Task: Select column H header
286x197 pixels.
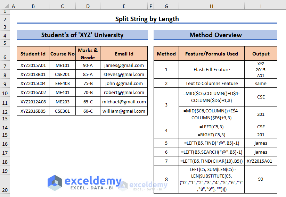Action: click(x=212, y=6)
